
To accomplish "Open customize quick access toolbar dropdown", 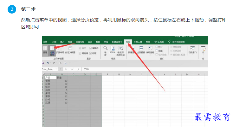I will pyautogui.click(x=70, y=63).
